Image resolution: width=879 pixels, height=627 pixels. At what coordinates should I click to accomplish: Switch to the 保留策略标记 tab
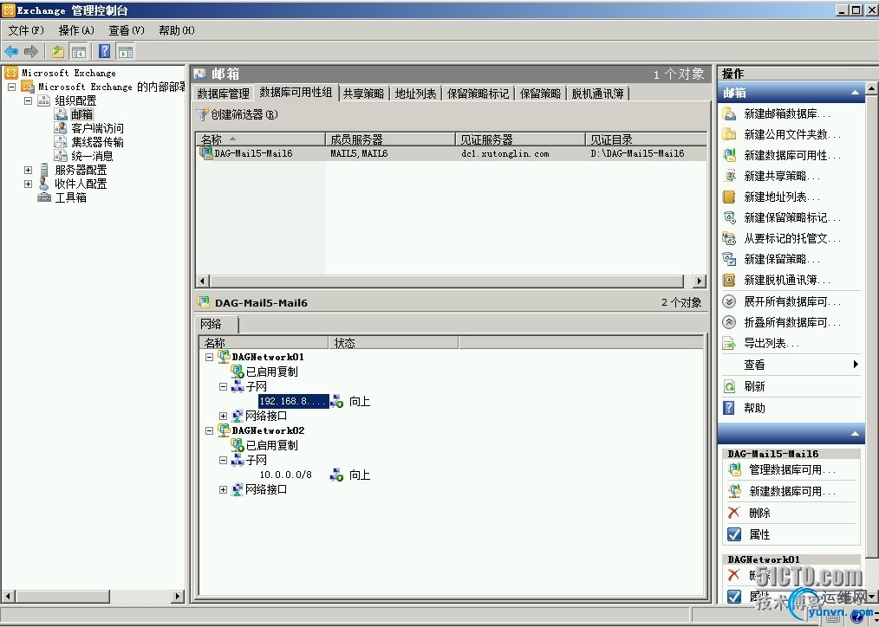coord(479,94)
